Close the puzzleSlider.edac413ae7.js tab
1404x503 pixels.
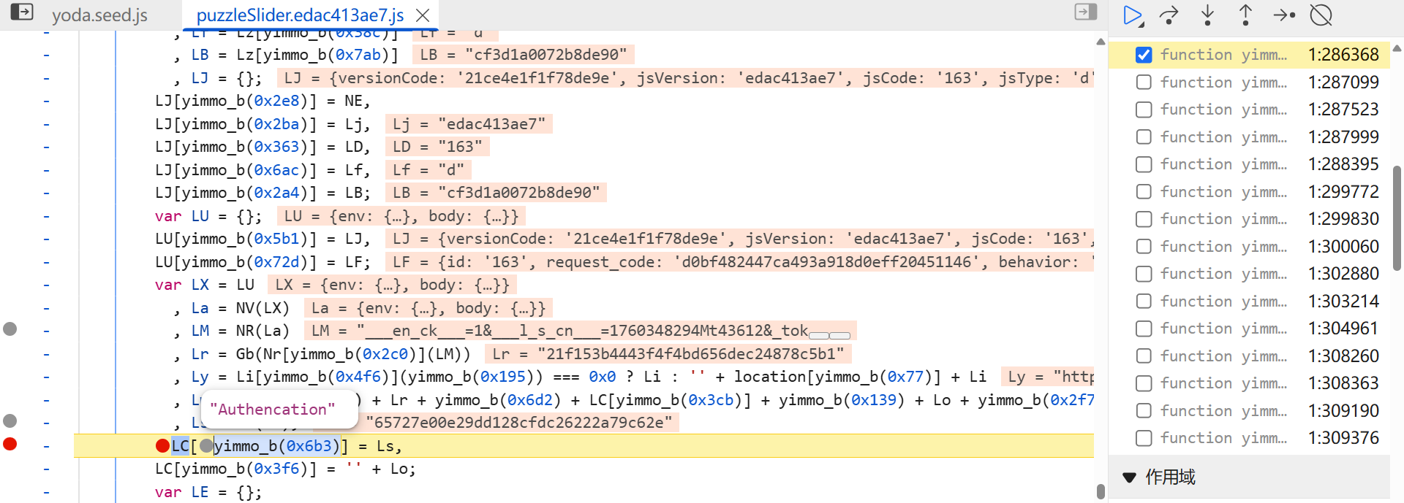(423, 15)
